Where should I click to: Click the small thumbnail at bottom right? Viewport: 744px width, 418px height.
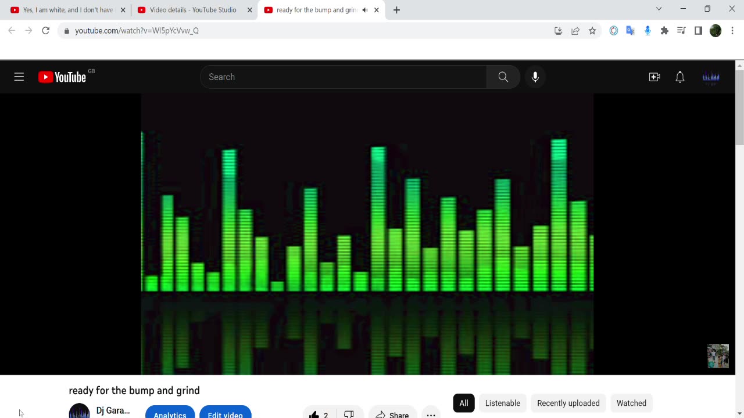click(718, 356)
